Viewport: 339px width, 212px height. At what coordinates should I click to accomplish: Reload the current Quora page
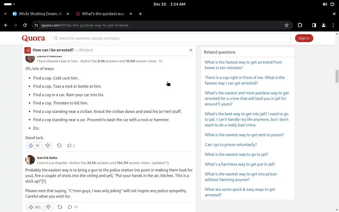pos(25,25)
